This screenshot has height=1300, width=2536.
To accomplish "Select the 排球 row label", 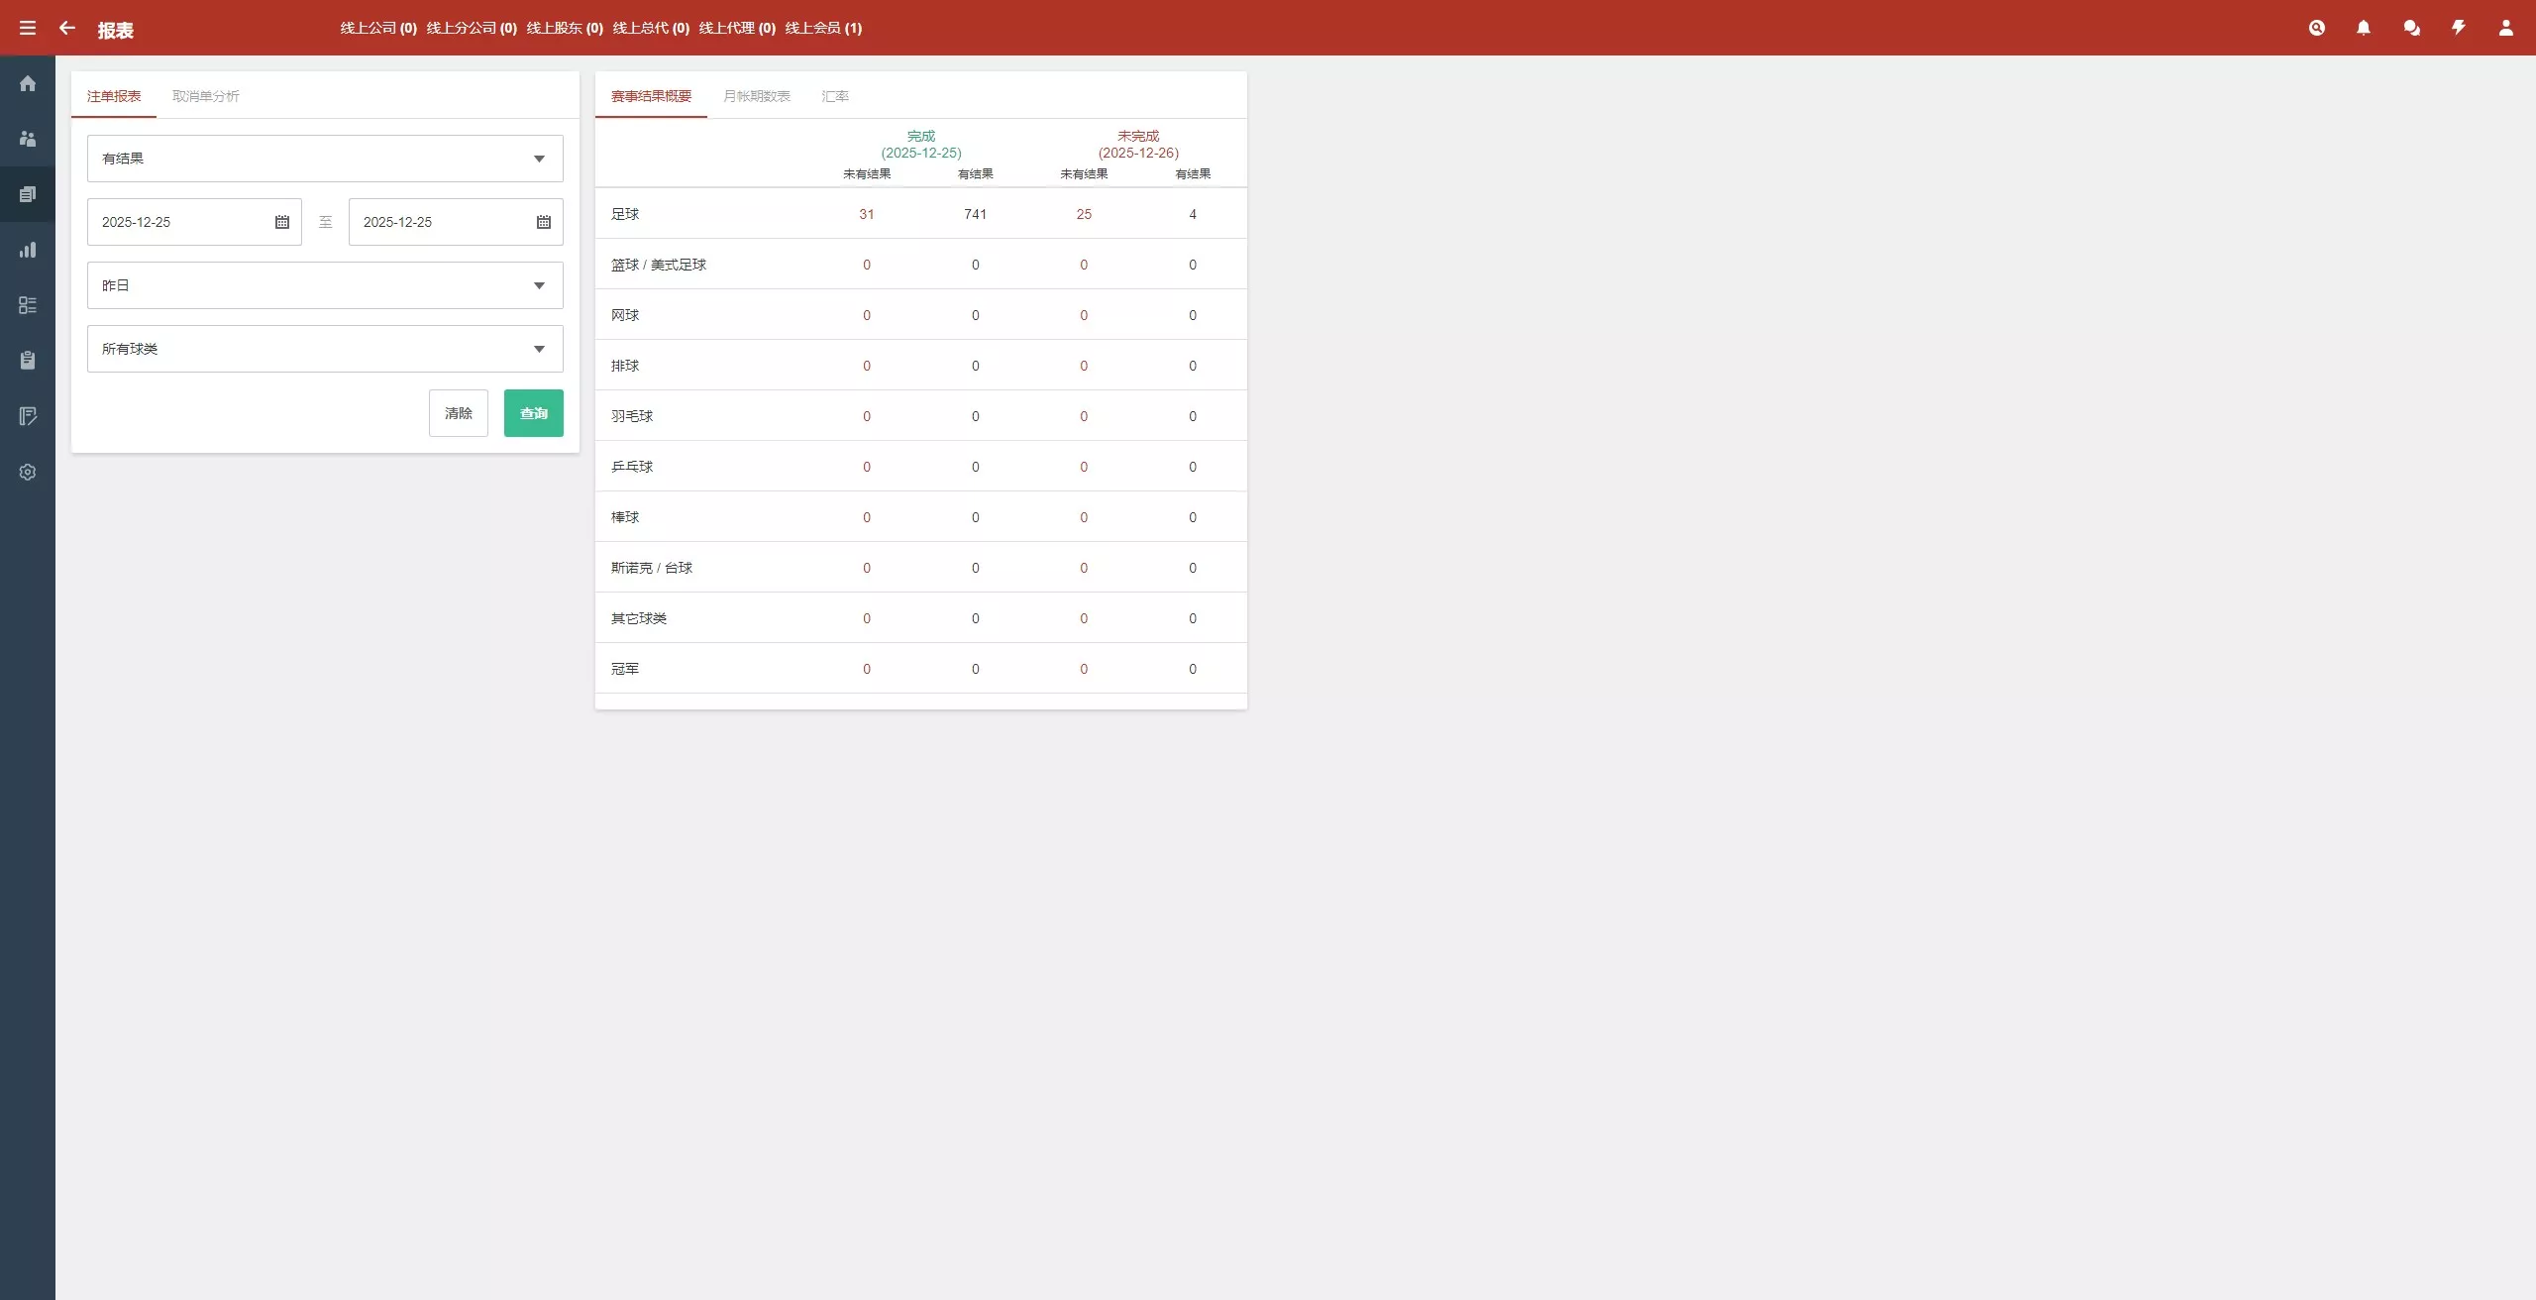I will tap(625, 366).
